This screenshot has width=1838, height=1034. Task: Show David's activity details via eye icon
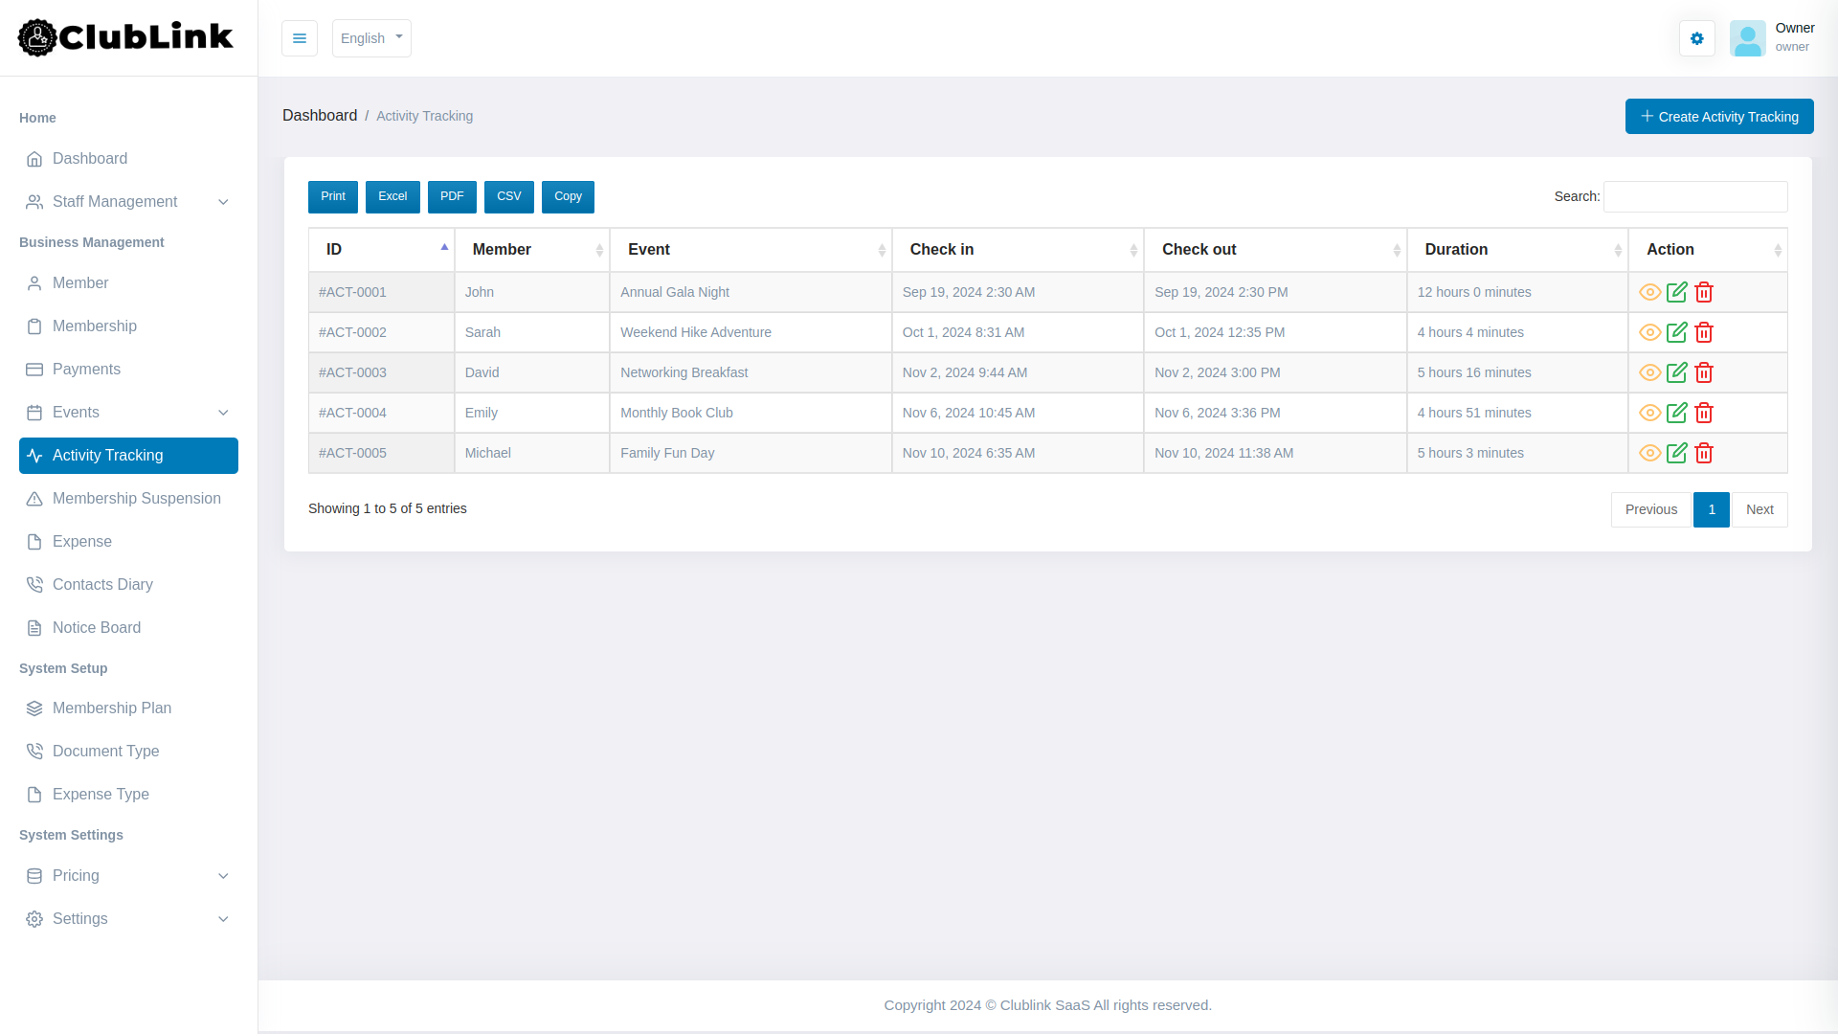click(x=1649, y=372)
